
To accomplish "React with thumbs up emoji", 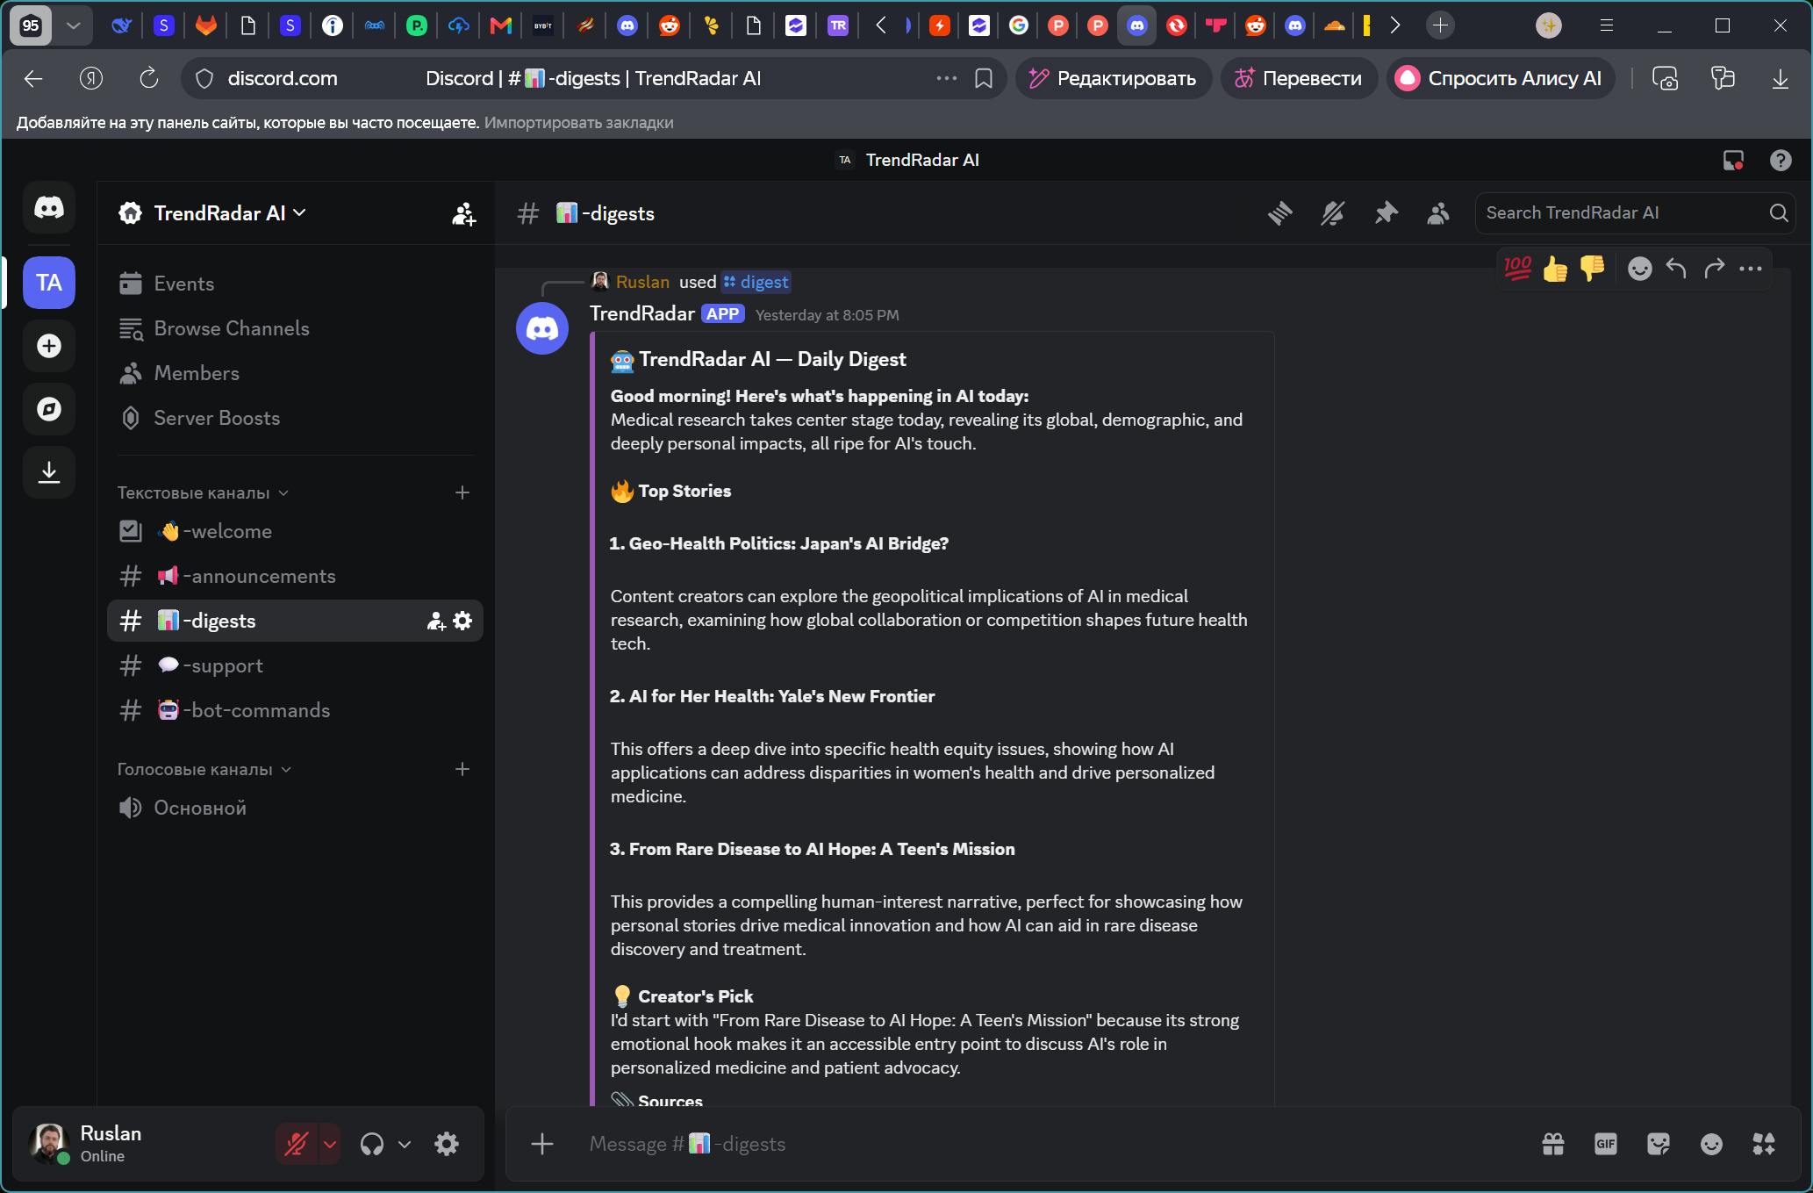I will pos(1555,269).
